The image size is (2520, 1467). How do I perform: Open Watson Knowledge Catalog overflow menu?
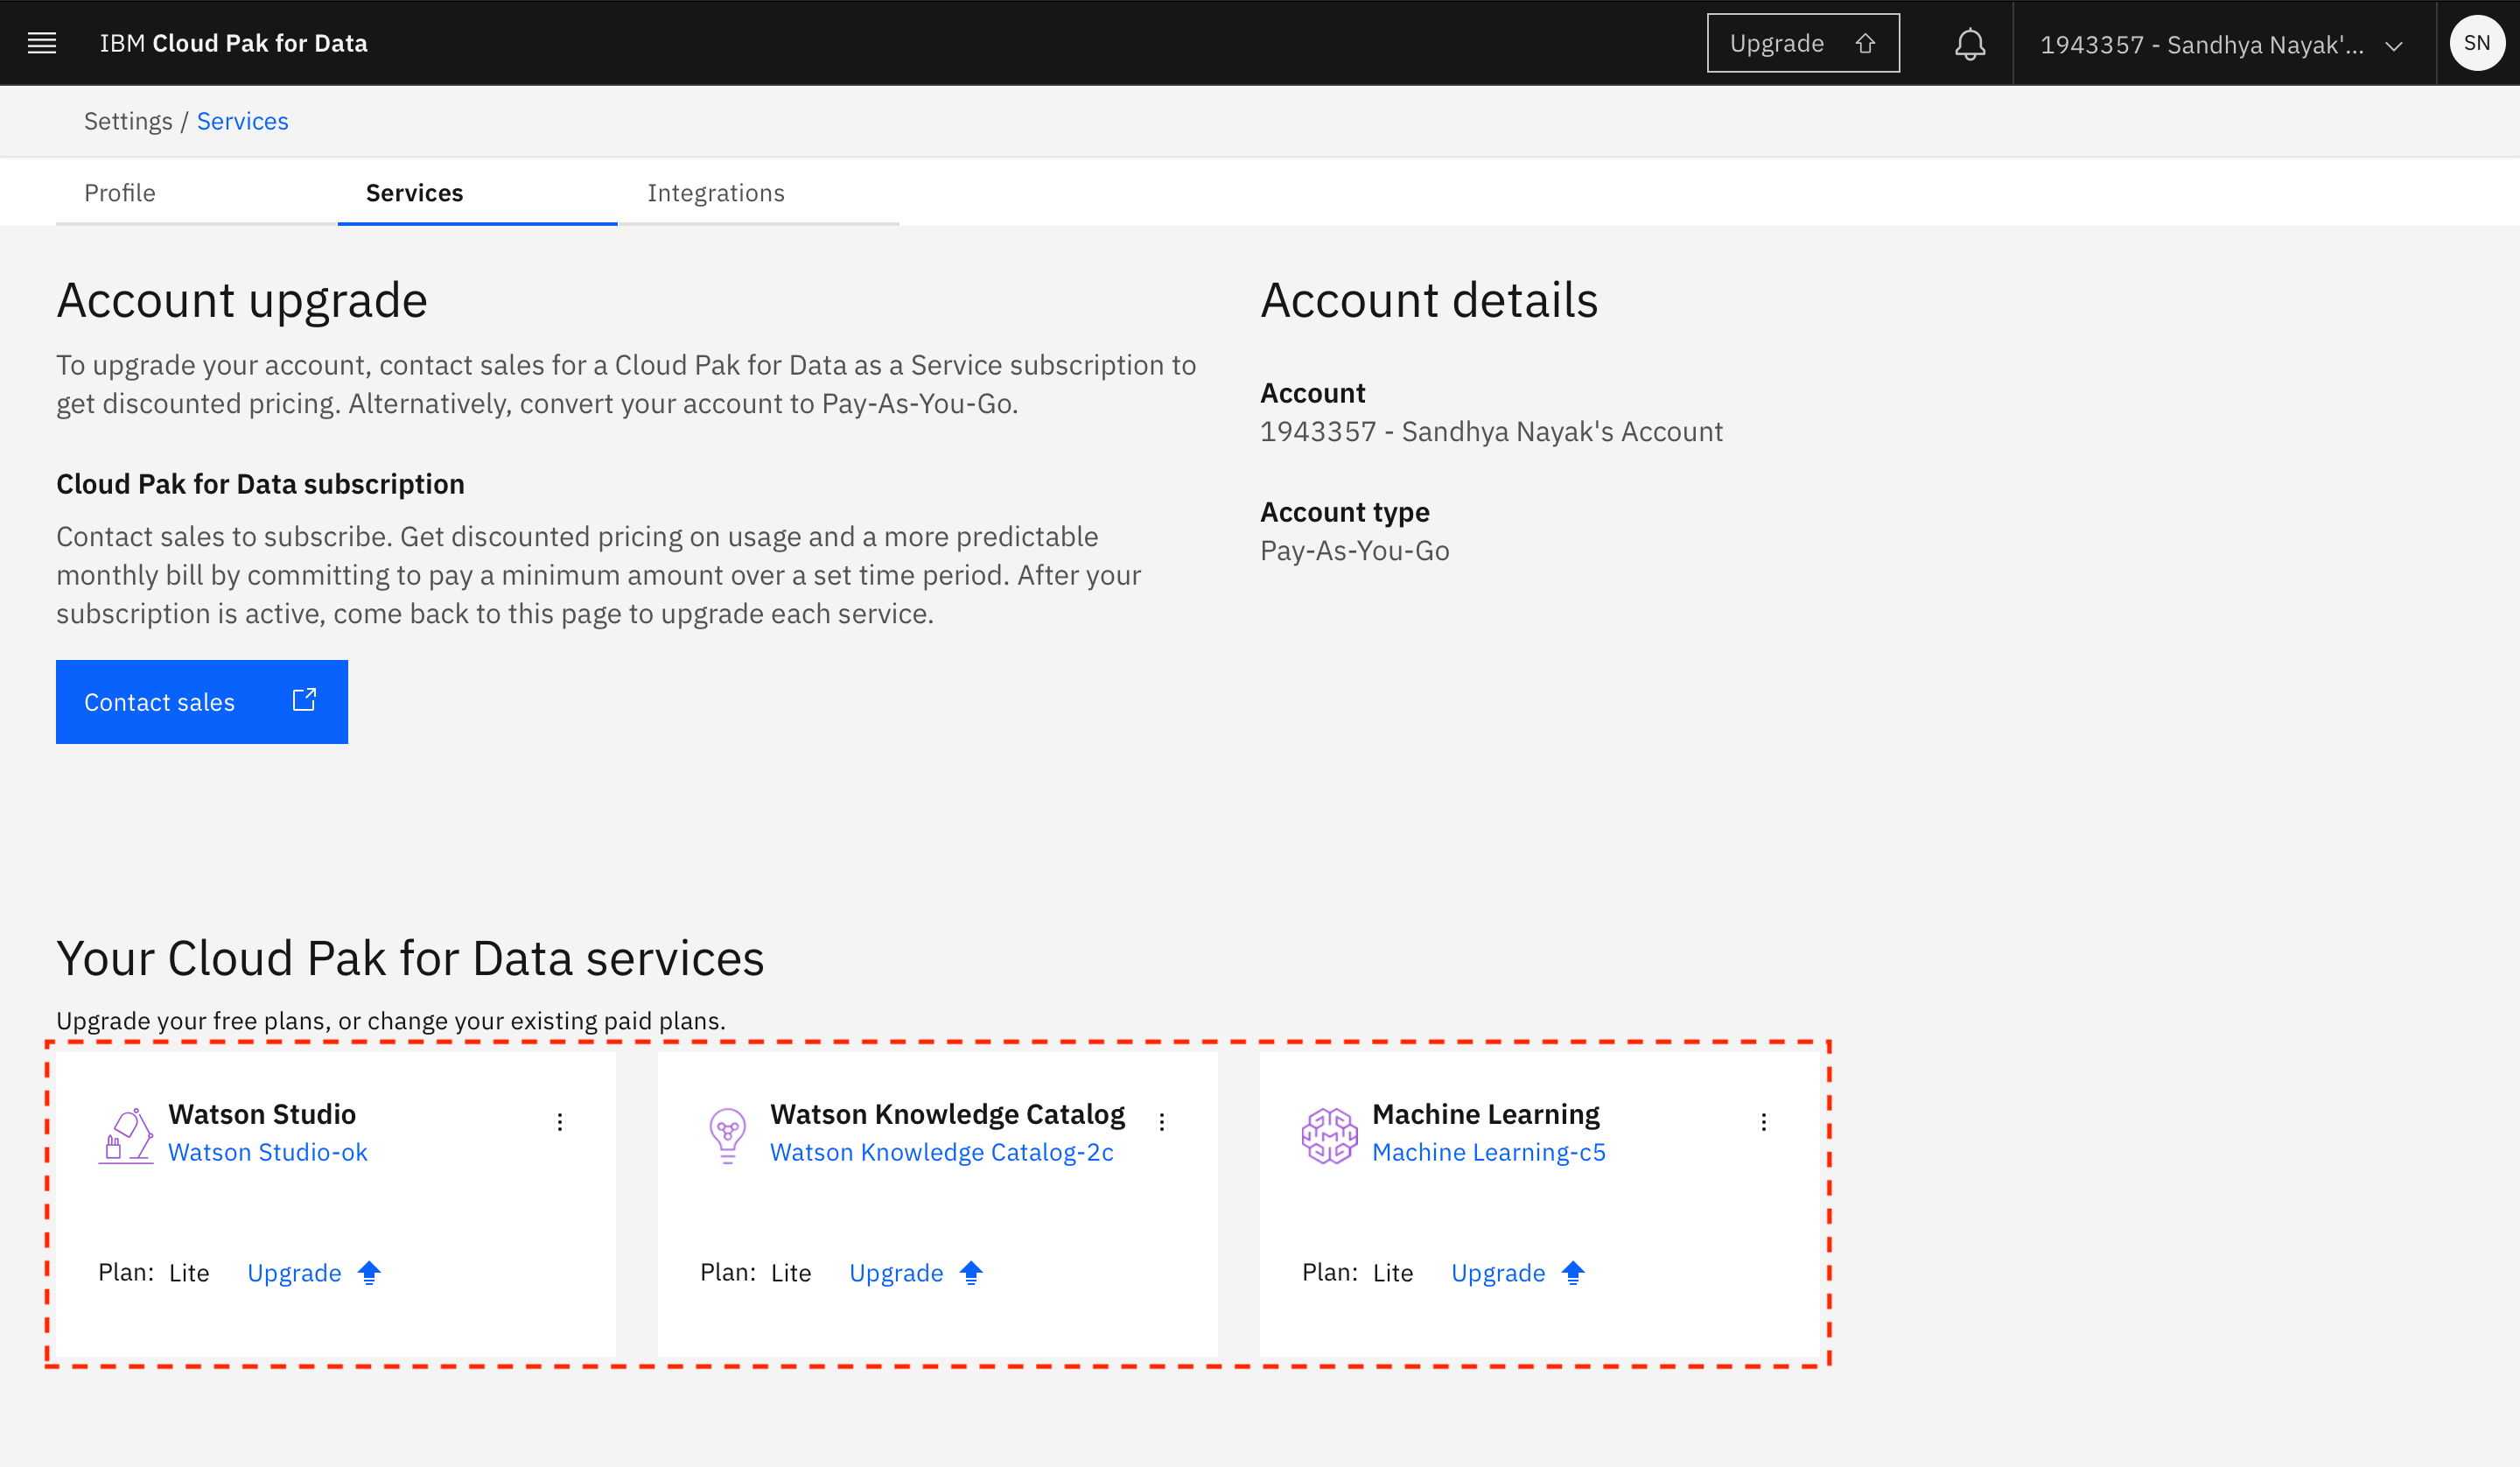tap(1162, 1122)
